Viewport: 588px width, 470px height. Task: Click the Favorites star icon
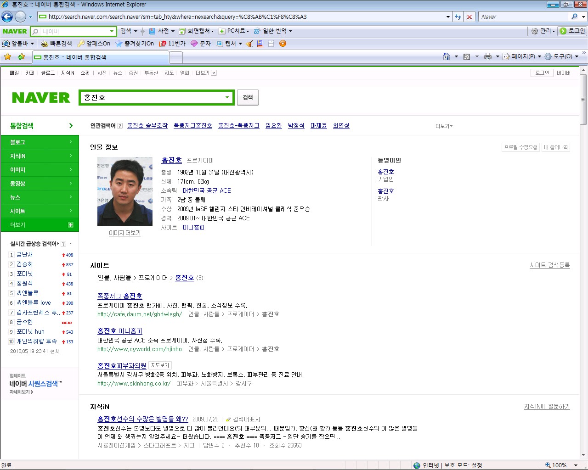pos(8,57)
